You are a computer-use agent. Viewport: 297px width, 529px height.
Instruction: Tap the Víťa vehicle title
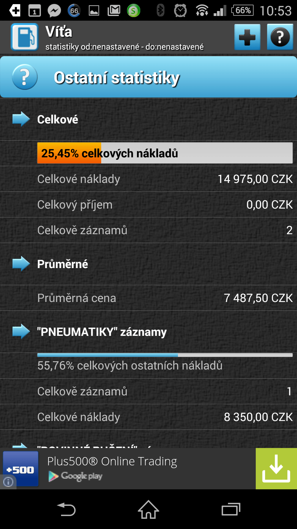click(x=59, y=32)
